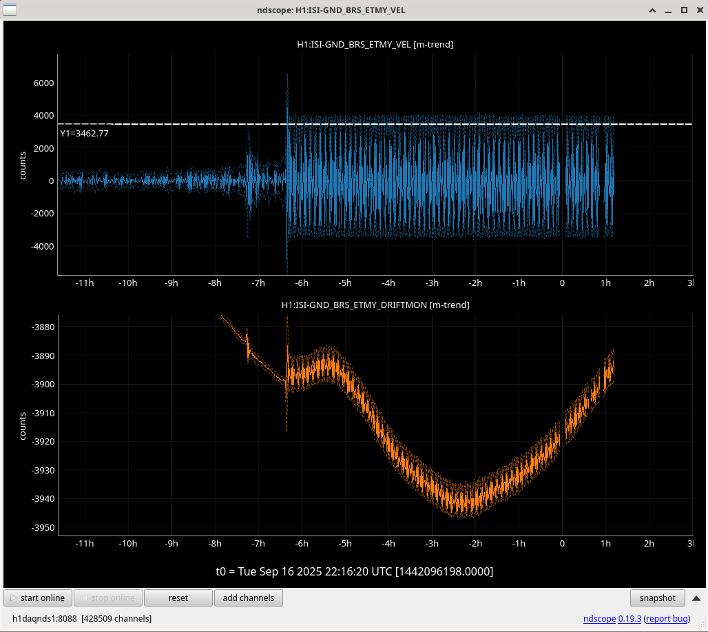This screenshot has width=708, height=632.
Task: Open the 0.19.3 version link
Action: click(629, 618)
